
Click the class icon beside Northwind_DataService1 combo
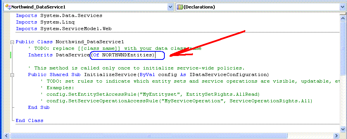pos(8,7)
